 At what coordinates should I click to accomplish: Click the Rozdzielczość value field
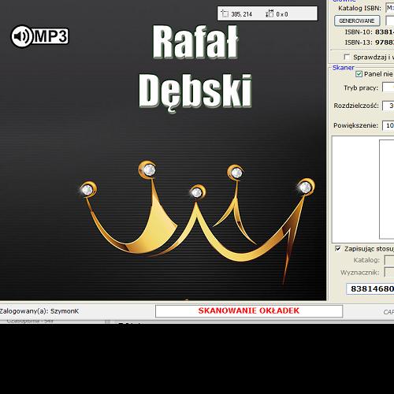[x=388, y=106]
